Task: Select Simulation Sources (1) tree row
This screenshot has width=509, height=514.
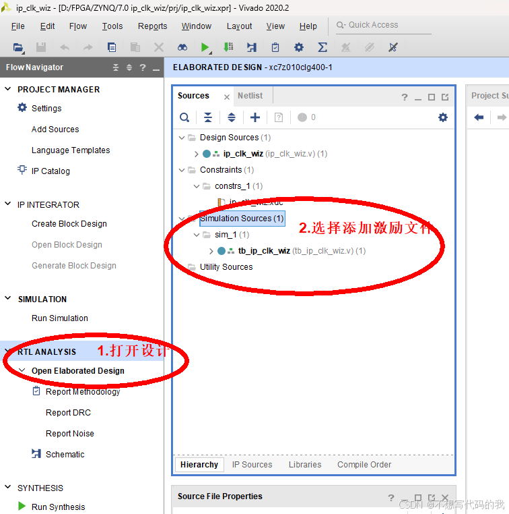Action: coord(242,219)
